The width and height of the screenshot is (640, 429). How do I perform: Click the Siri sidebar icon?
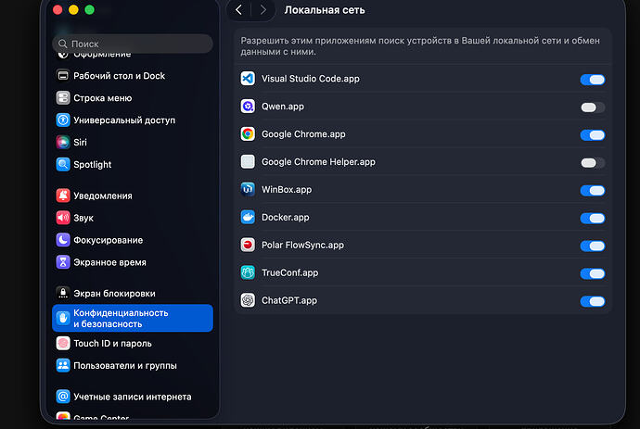(x=63, y=142)
